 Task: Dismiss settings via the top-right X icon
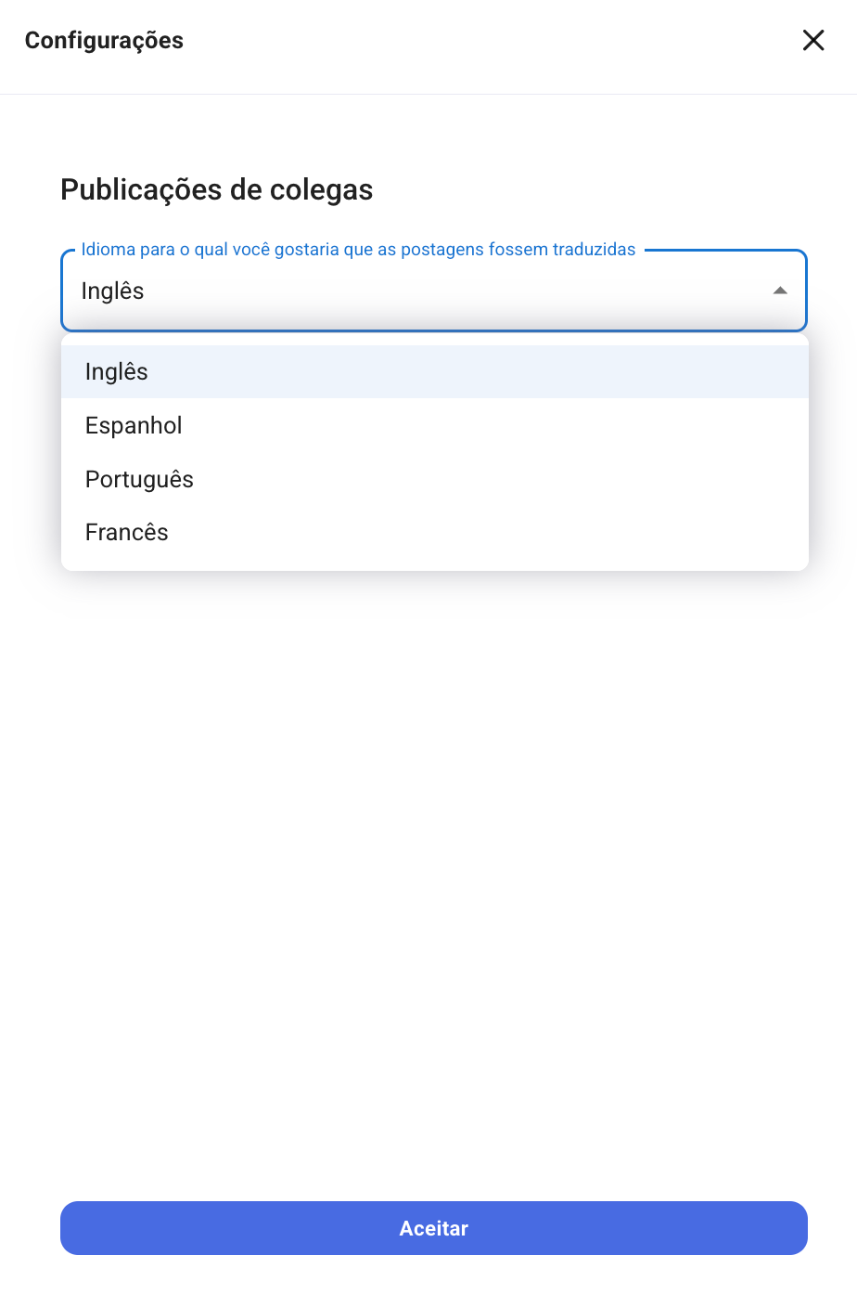click(813, 40)
